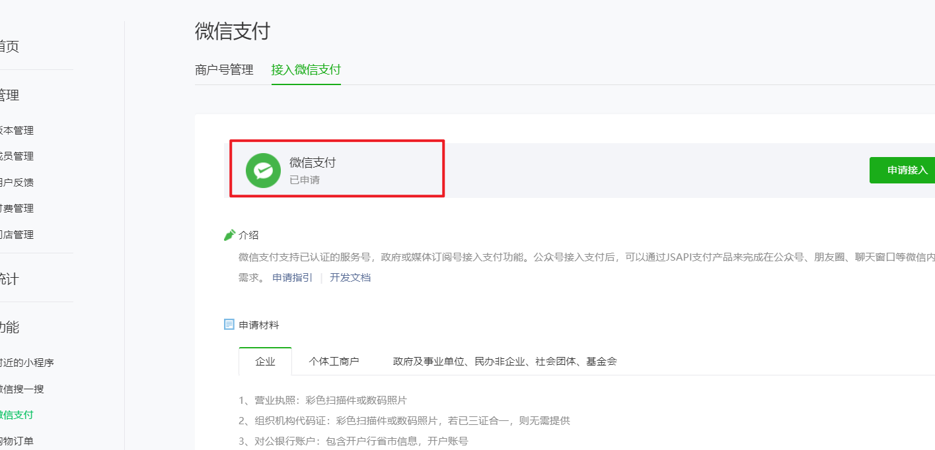Viewport: 935px width, 450px height.
Task: Open the 政府及事业单位 materials tab
Action: pos(505,361)
